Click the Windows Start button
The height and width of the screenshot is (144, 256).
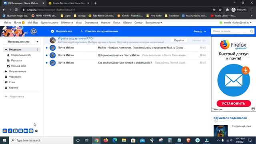point(4,140)
